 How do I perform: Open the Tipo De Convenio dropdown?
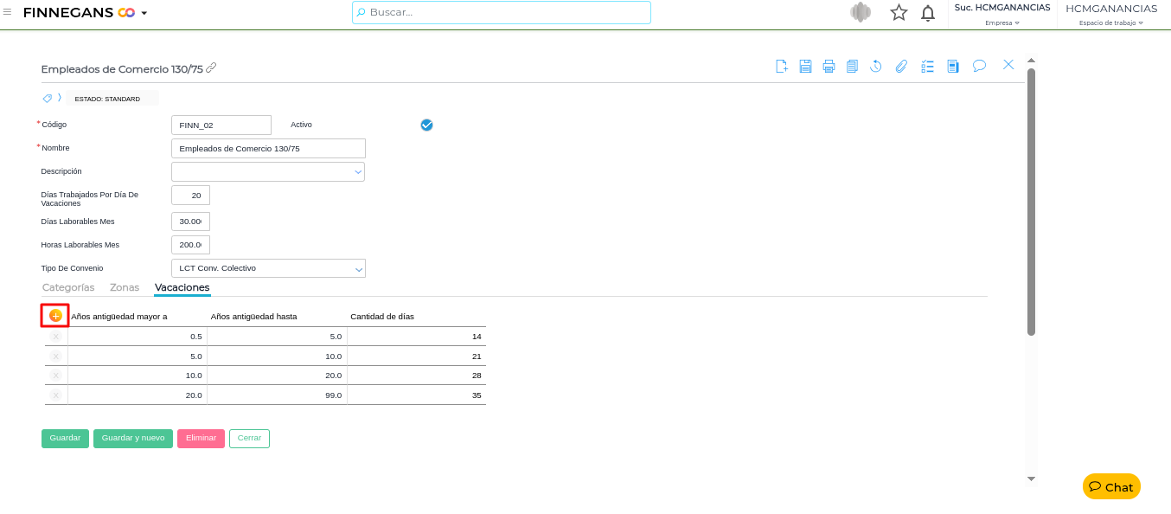tap(359, 269)
